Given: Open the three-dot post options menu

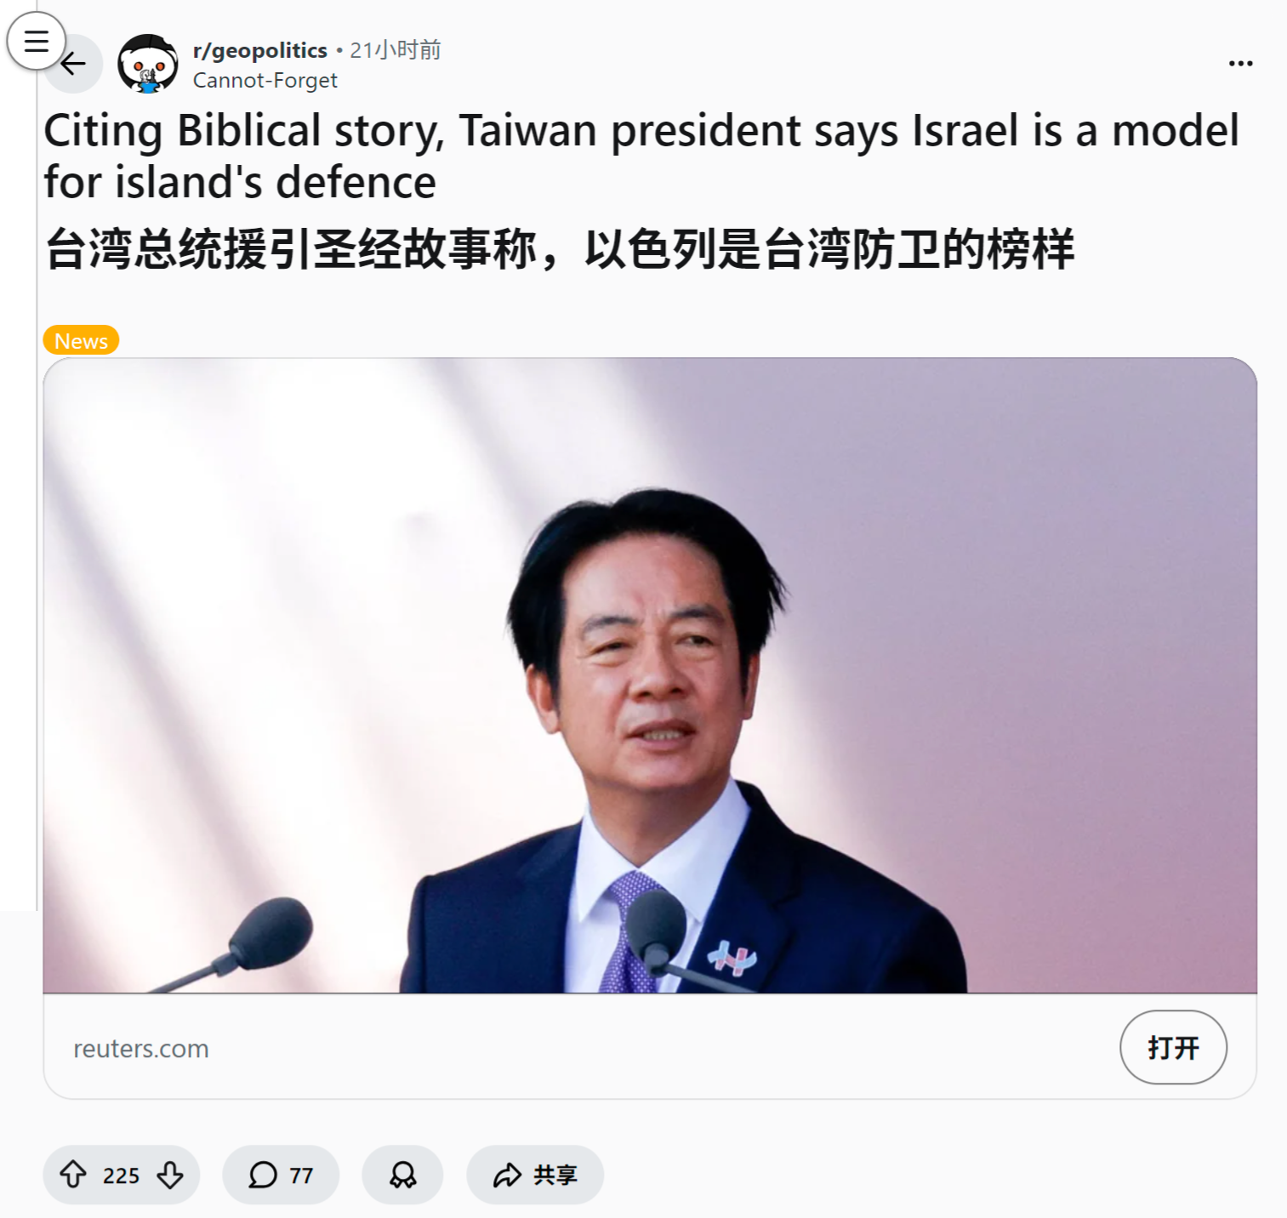Looking at the screenshot, I should click(1240, 63).
